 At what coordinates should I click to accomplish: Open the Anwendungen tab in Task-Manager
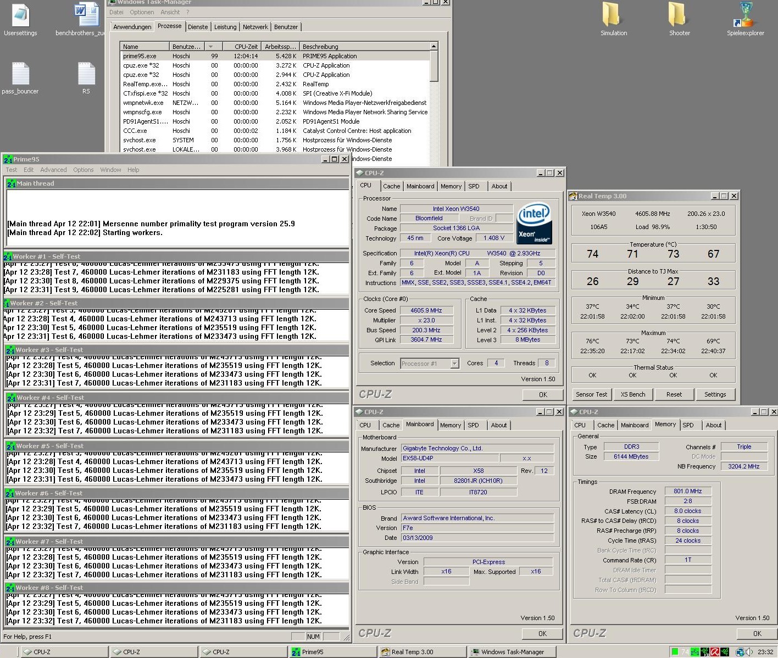(x=132, y=27)
